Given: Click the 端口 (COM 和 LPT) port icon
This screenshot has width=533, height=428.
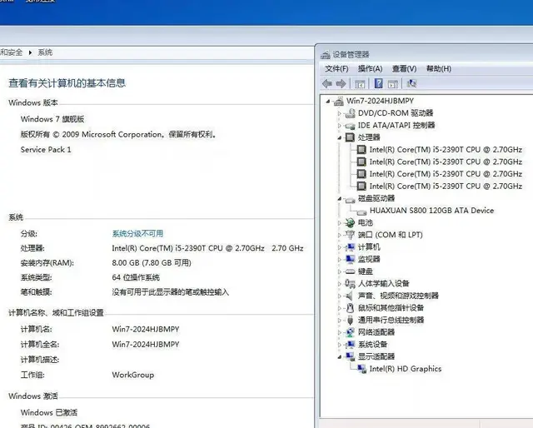Looking at the screenshot, I should 350,235.
